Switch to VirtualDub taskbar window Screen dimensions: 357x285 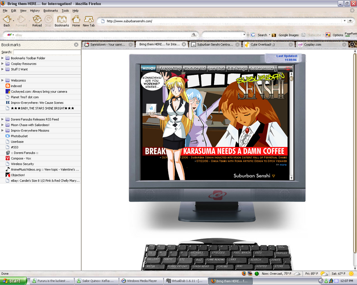pyautogui.click(x=186, y=281)
